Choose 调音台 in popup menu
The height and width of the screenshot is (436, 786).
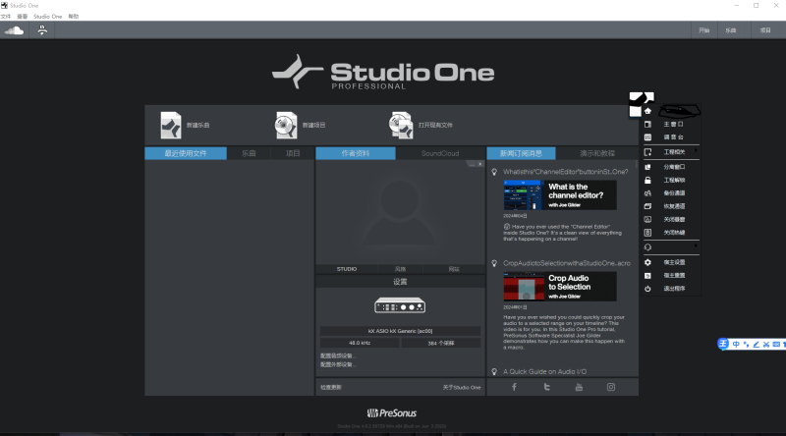[673, 137]
